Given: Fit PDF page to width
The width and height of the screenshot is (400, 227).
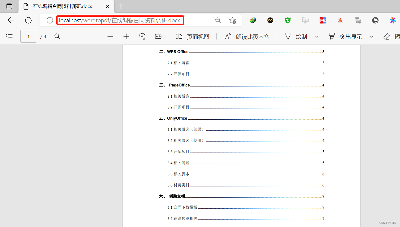Looking at the screenshot, I should pos(158,36).
